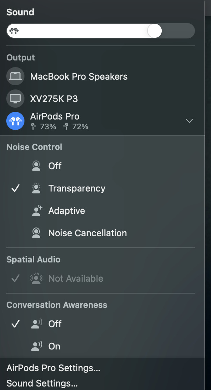Click the sound volume slider knob
The width and height of the screenshot is (211, 390).
tap(154, 31)
